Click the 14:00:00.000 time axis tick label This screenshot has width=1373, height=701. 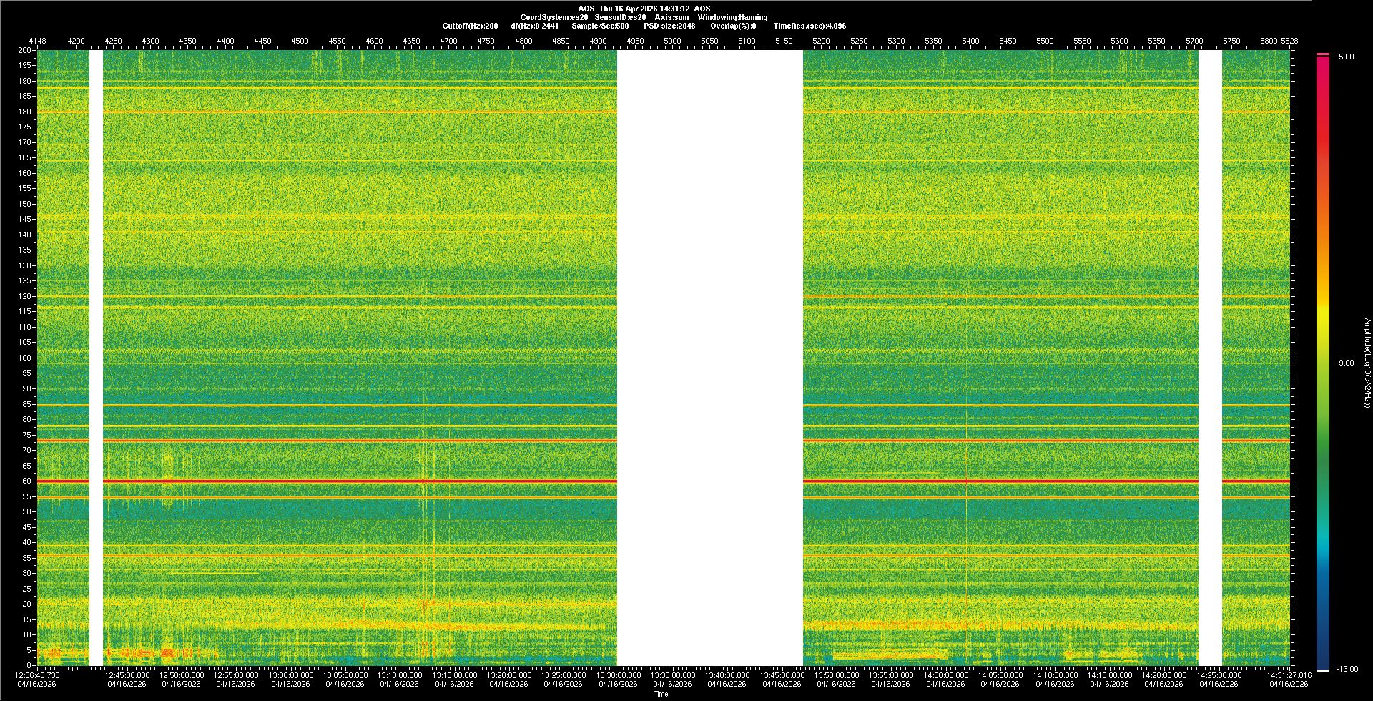(x=945, y=675)
